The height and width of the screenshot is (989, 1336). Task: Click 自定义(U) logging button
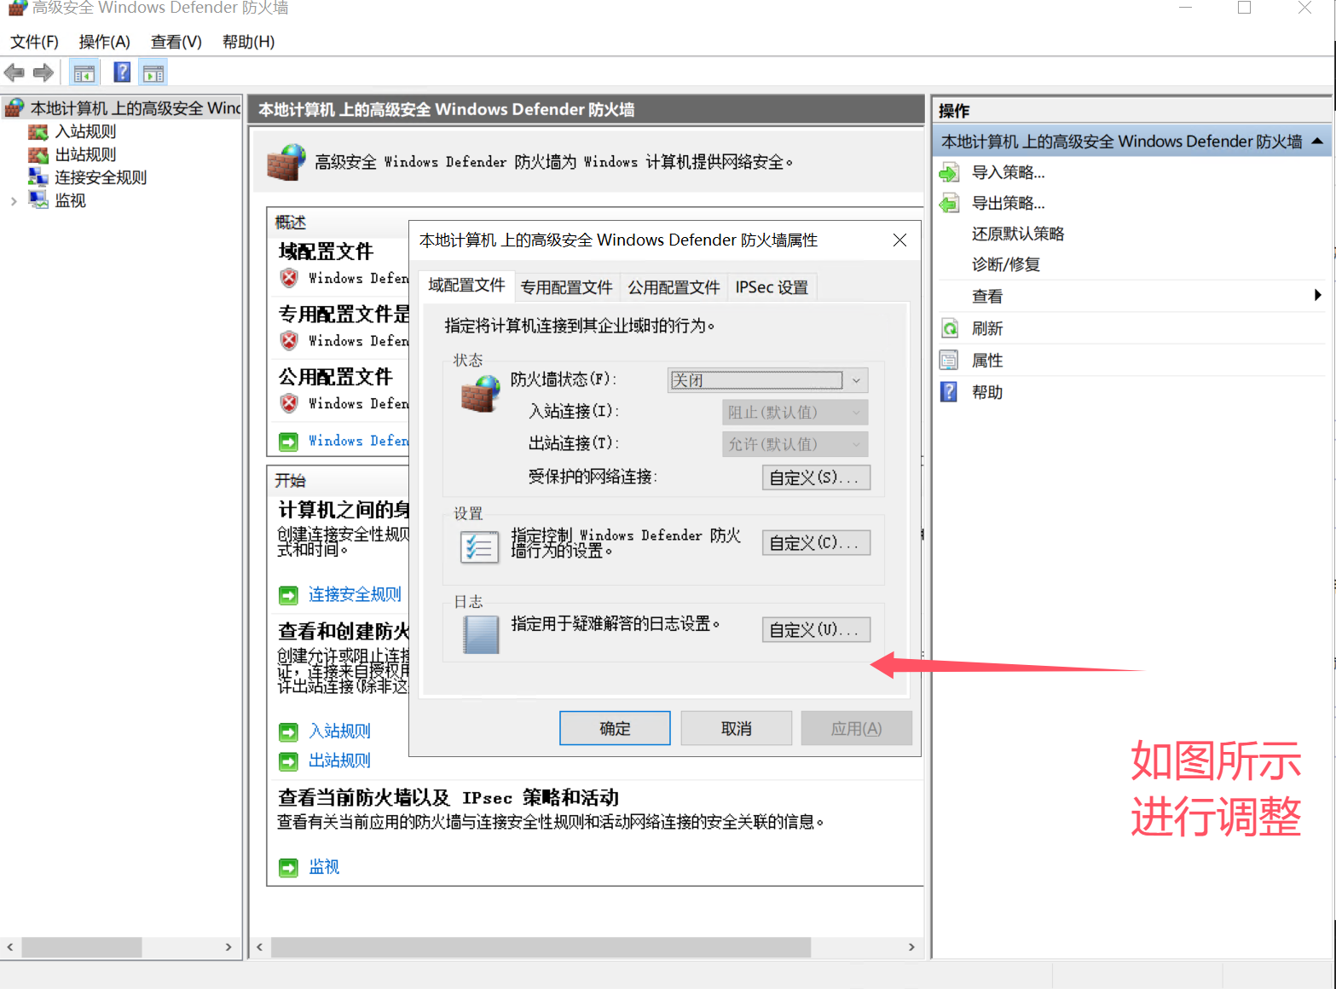(816, 630)
